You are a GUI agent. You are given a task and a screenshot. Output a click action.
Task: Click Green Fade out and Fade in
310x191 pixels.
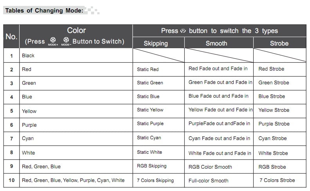[x=220, y=82]
